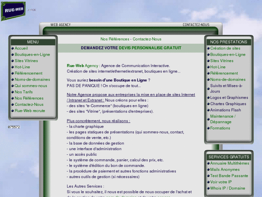Open Maintenance / Dépannage link
The height and width of the screenshot is (197, 262).
coord(223,119)
